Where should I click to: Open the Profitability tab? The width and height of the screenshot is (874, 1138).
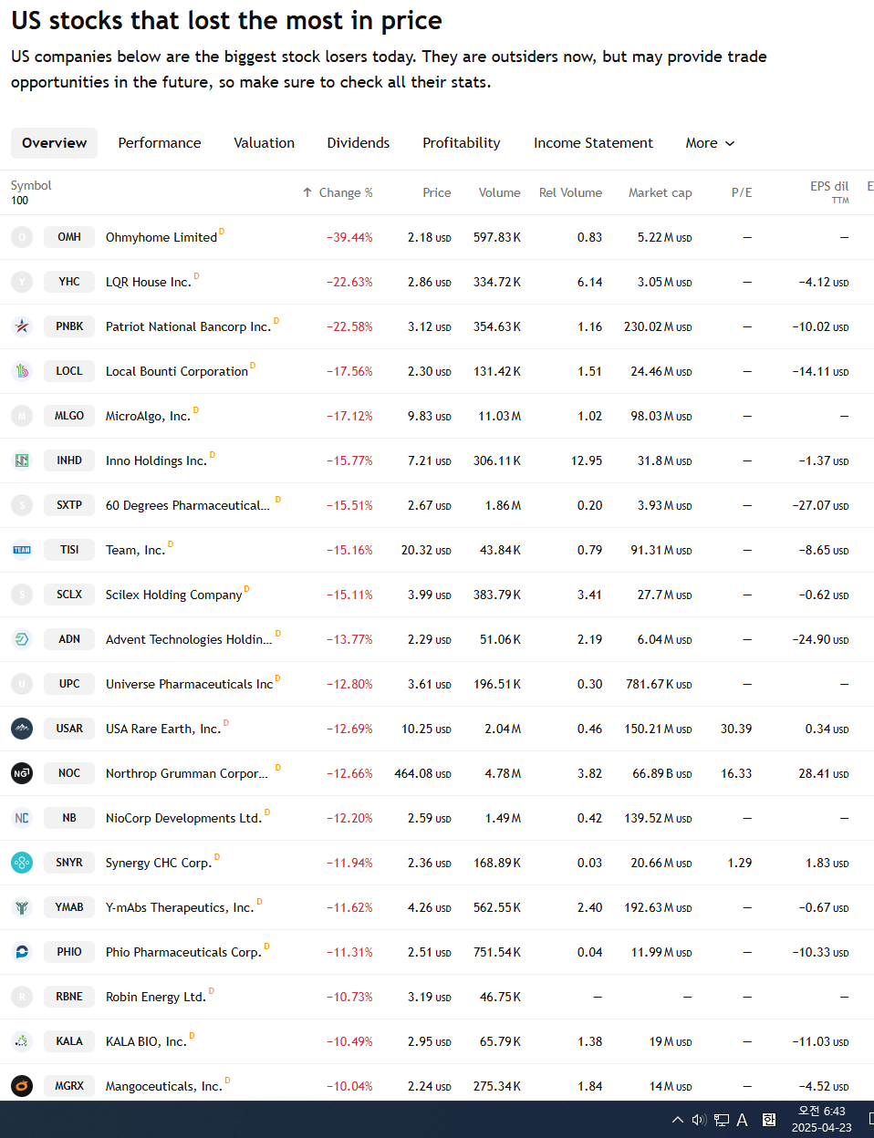pos(462,143)
